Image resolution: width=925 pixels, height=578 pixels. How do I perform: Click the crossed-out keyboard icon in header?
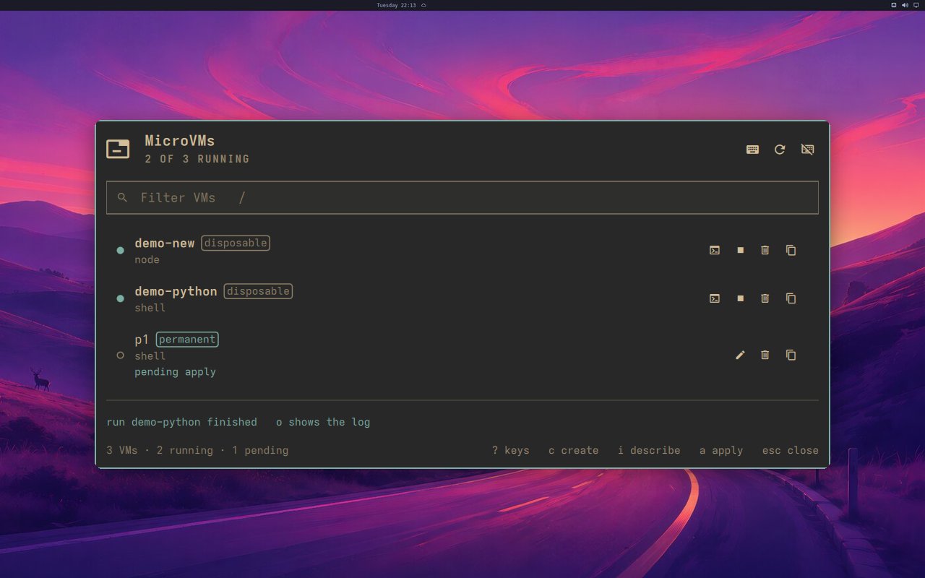pyautogui.click(x=808, y=150)
